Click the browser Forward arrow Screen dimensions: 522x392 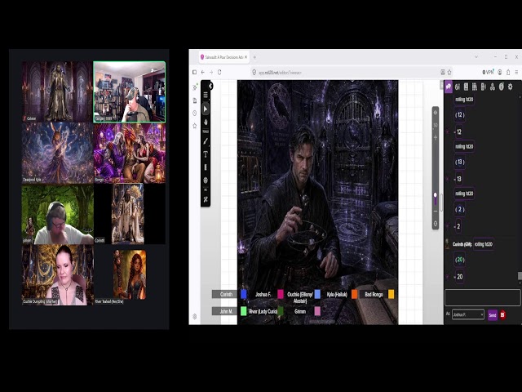pos(211,72)
